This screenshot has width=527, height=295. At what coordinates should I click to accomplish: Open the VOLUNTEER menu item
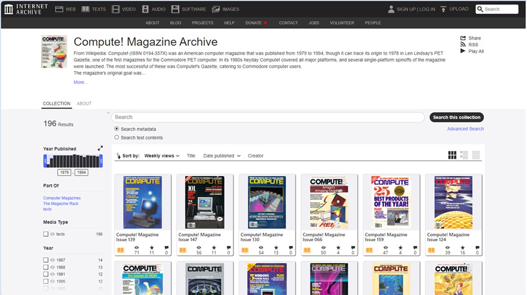(x=342, y=23)
